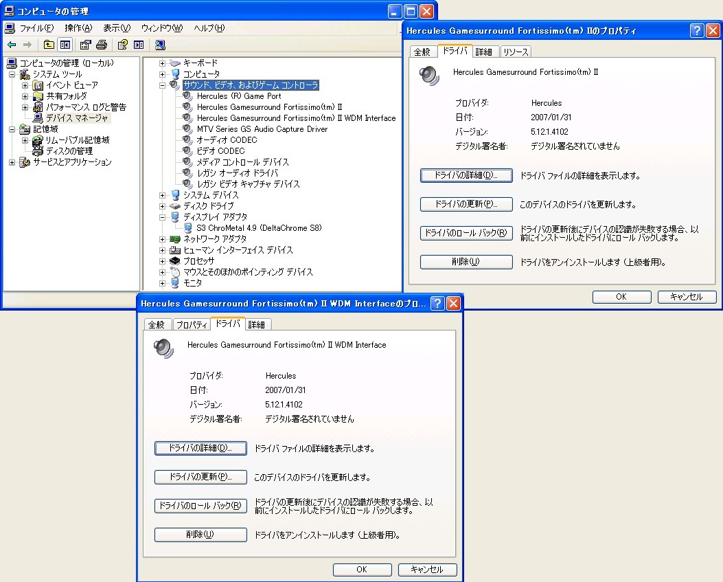Collapse the システム ツール tree node
723x582 pixels.
tap(12, 74)
